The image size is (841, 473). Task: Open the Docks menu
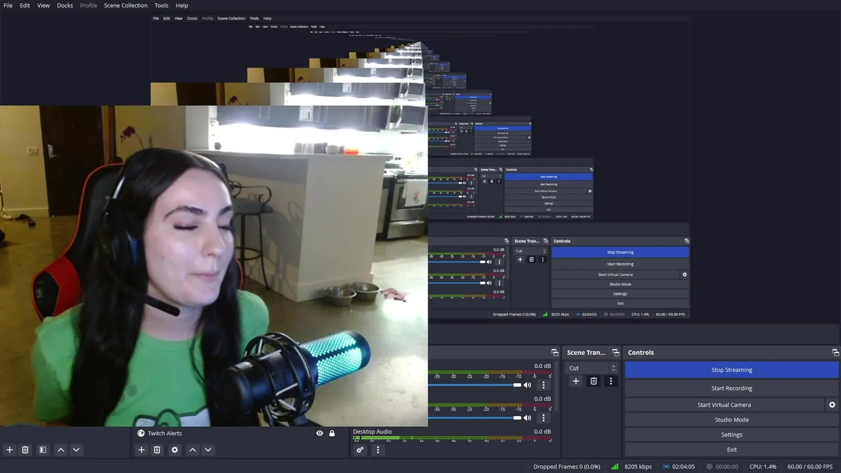(65, 5)
